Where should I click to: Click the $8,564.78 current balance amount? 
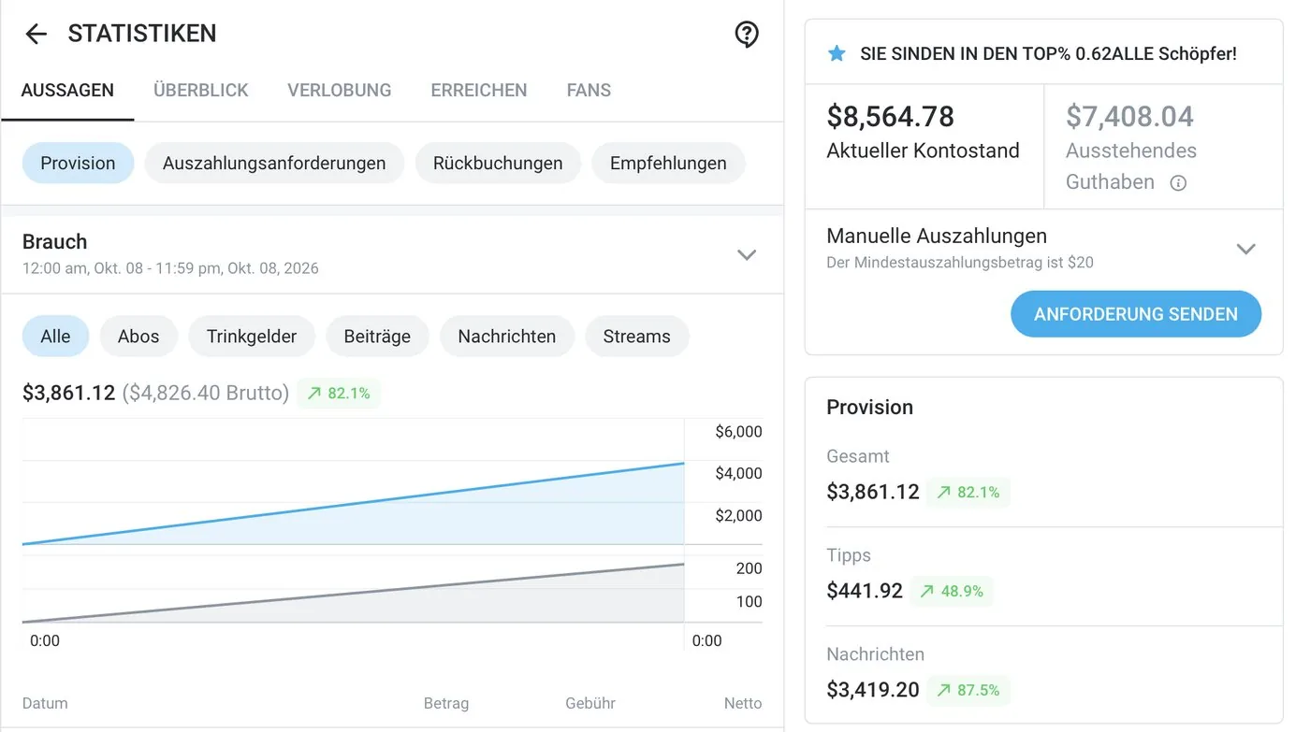point(891,117)
